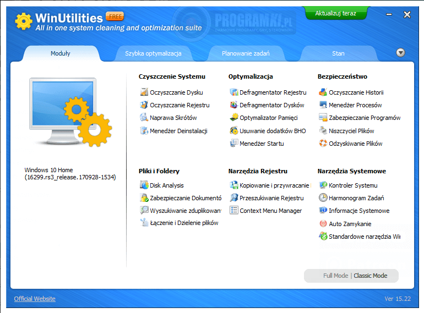Click the Defragmentator Dysków icon
Screen dimensions: 424x313
pos(233,105)
